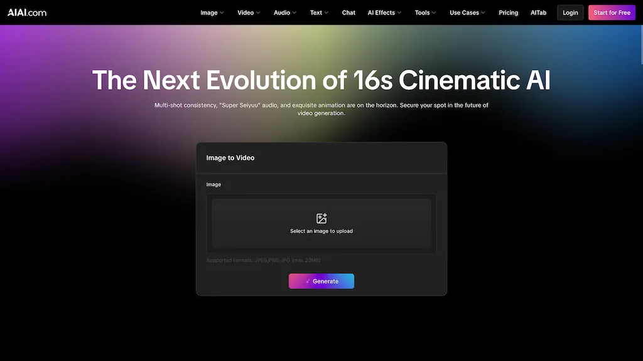Expand the Tools menu chevron
Image resolution: width=643 pixels, height=361 pixels.
434,13
